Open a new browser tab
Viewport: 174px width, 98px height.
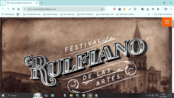[42, 3]
